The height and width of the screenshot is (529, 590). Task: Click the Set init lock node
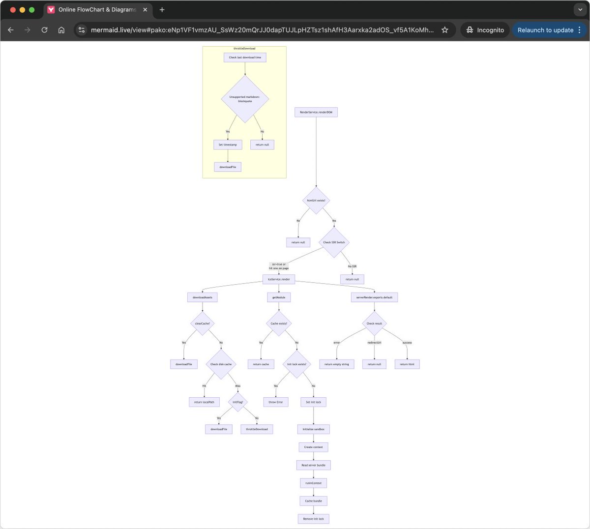[x=314, y=402]
